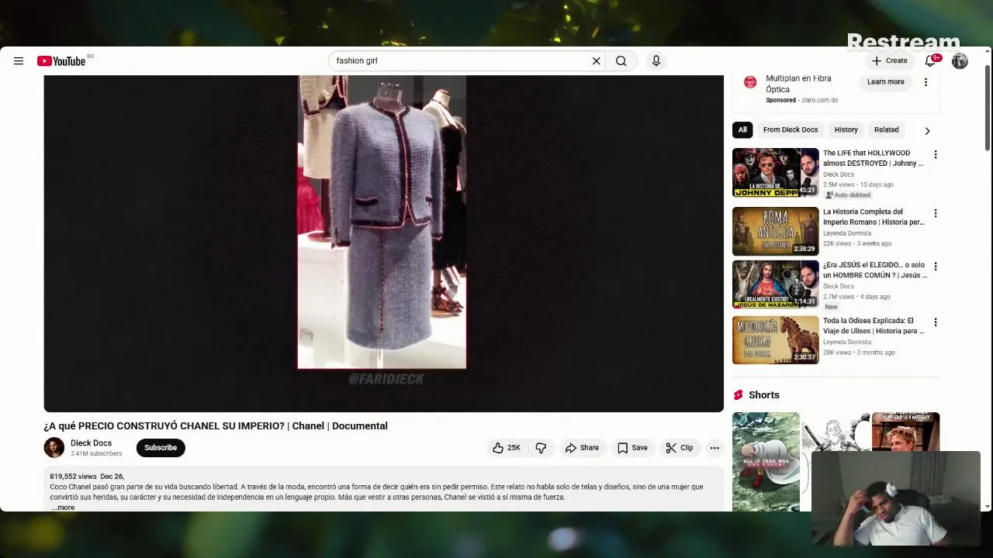Open options for Imperio Romano video
993x558 pixels.
click(x=936, y=213)
